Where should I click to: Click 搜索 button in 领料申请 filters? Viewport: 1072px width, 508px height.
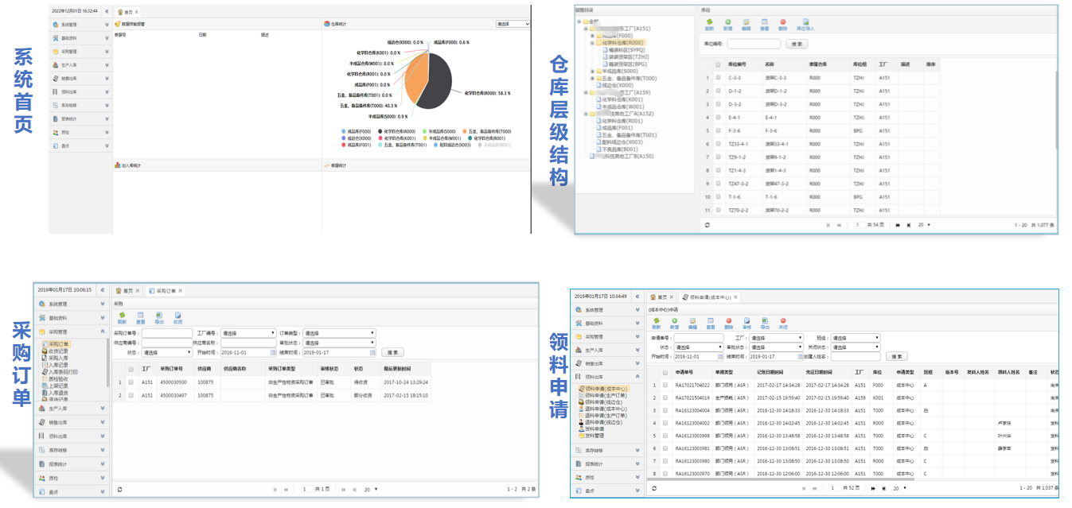(897, 357)
